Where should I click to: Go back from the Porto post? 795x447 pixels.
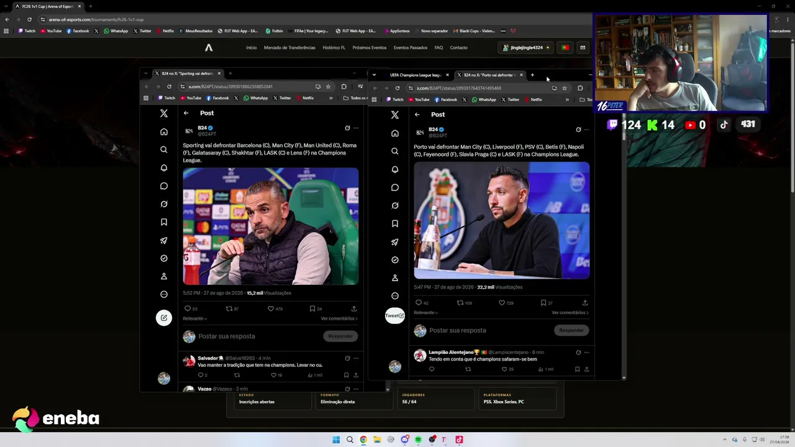417,114
